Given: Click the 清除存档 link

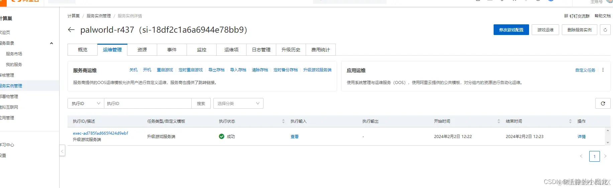Looking at the screenshot, I should point(260,70).
